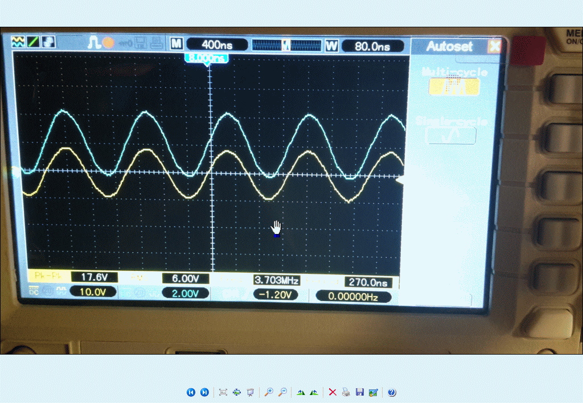Print the current image
Screen dimensions: 583x403
(346, 392)
